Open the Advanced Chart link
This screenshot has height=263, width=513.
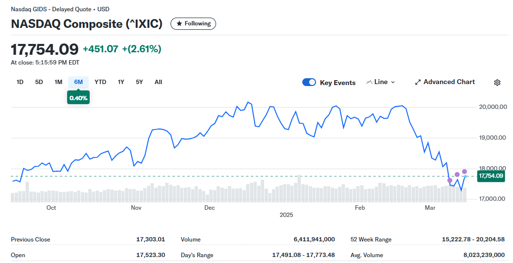(445, 82)
